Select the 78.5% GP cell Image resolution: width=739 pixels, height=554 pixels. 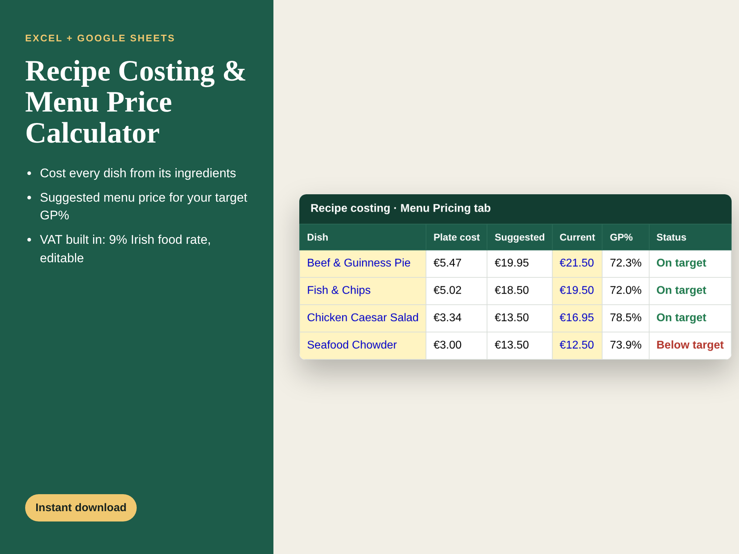[x=626, y=318]
